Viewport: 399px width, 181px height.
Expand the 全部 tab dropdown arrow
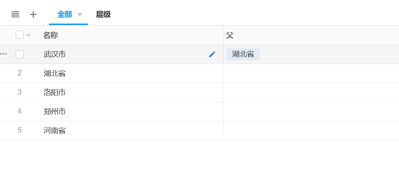(x=80, y=15)
